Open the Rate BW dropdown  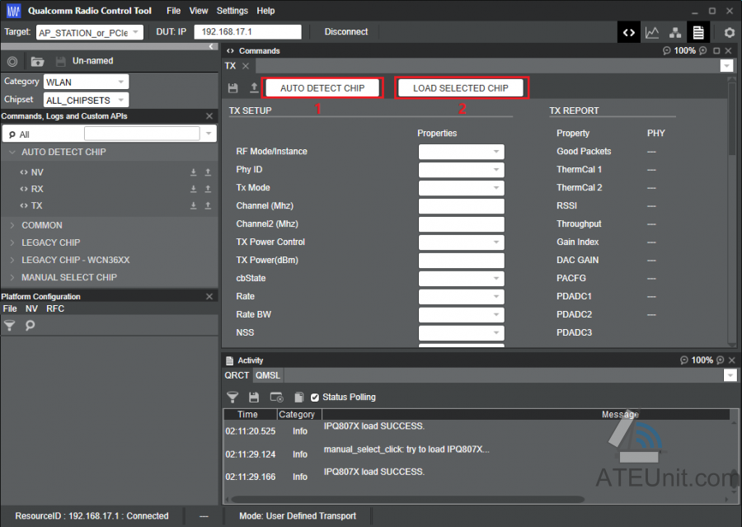(x=462, y=314)
